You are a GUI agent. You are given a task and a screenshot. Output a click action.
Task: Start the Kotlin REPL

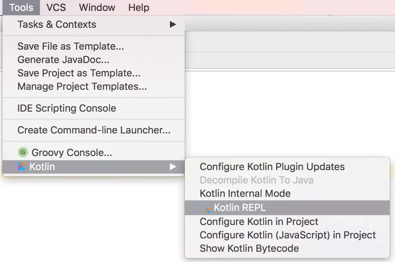click(x=287, y=208)
